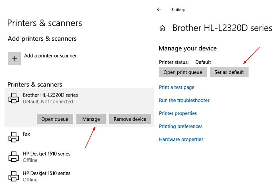This screenshot has width=274, height=186.
Task: Select the first 'HP Deskjet 1510 series' entry
Action: tap(79, 157)
